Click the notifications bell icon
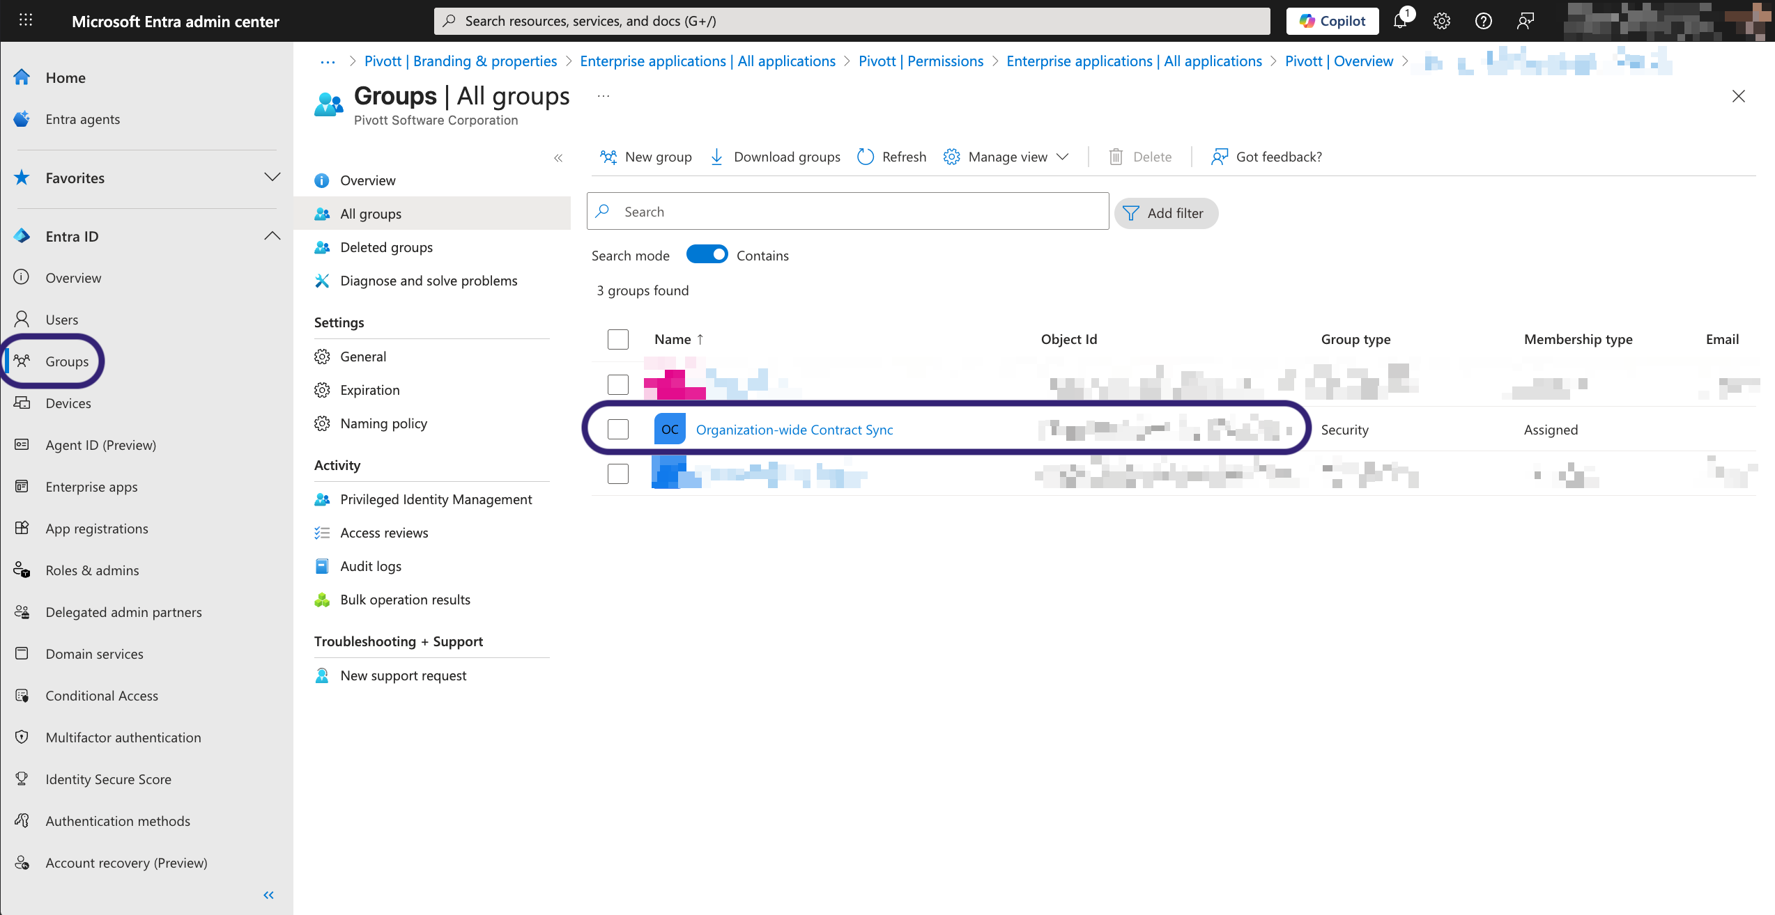Viewport: 1775px width, 915px height. [1400, 21]
